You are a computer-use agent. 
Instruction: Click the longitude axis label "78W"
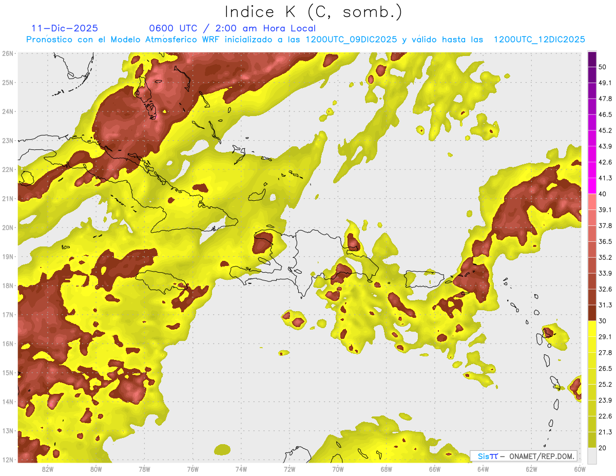coord(144,469)
